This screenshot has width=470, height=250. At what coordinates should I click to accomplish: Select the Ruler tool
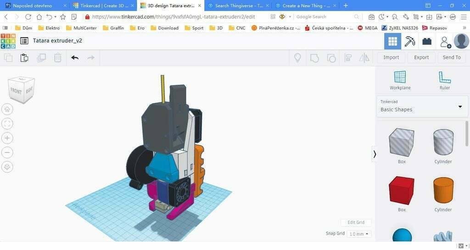click(444, 80)
